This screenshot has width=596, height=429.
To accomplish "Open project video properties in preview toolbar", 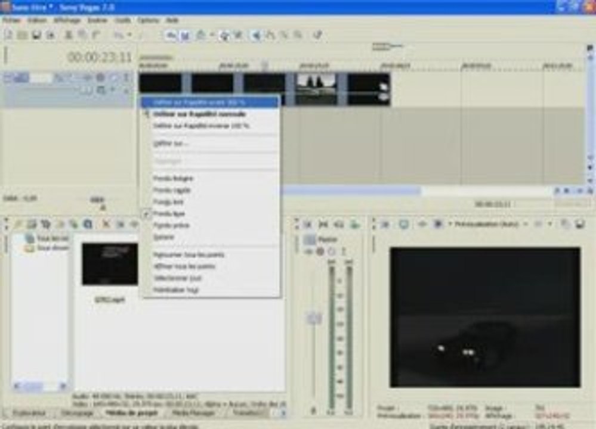I will (x=385, y=224).
